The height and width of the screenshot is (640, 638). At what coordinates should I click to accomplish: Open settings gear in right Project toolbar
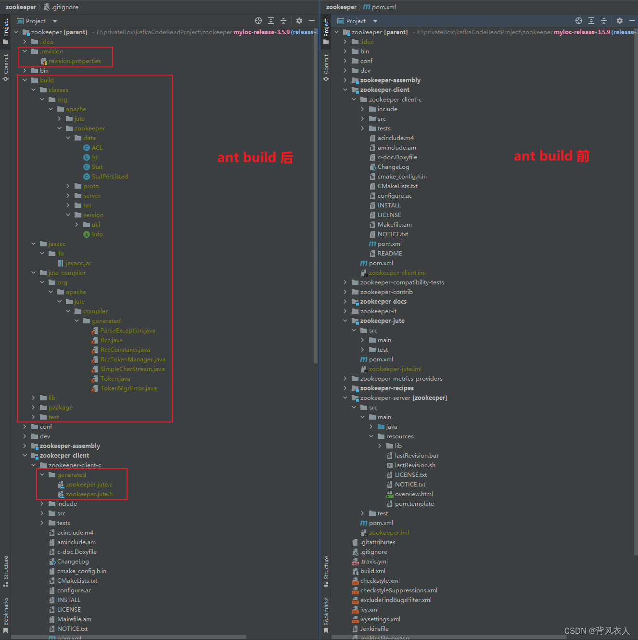(x=620, y=21)
